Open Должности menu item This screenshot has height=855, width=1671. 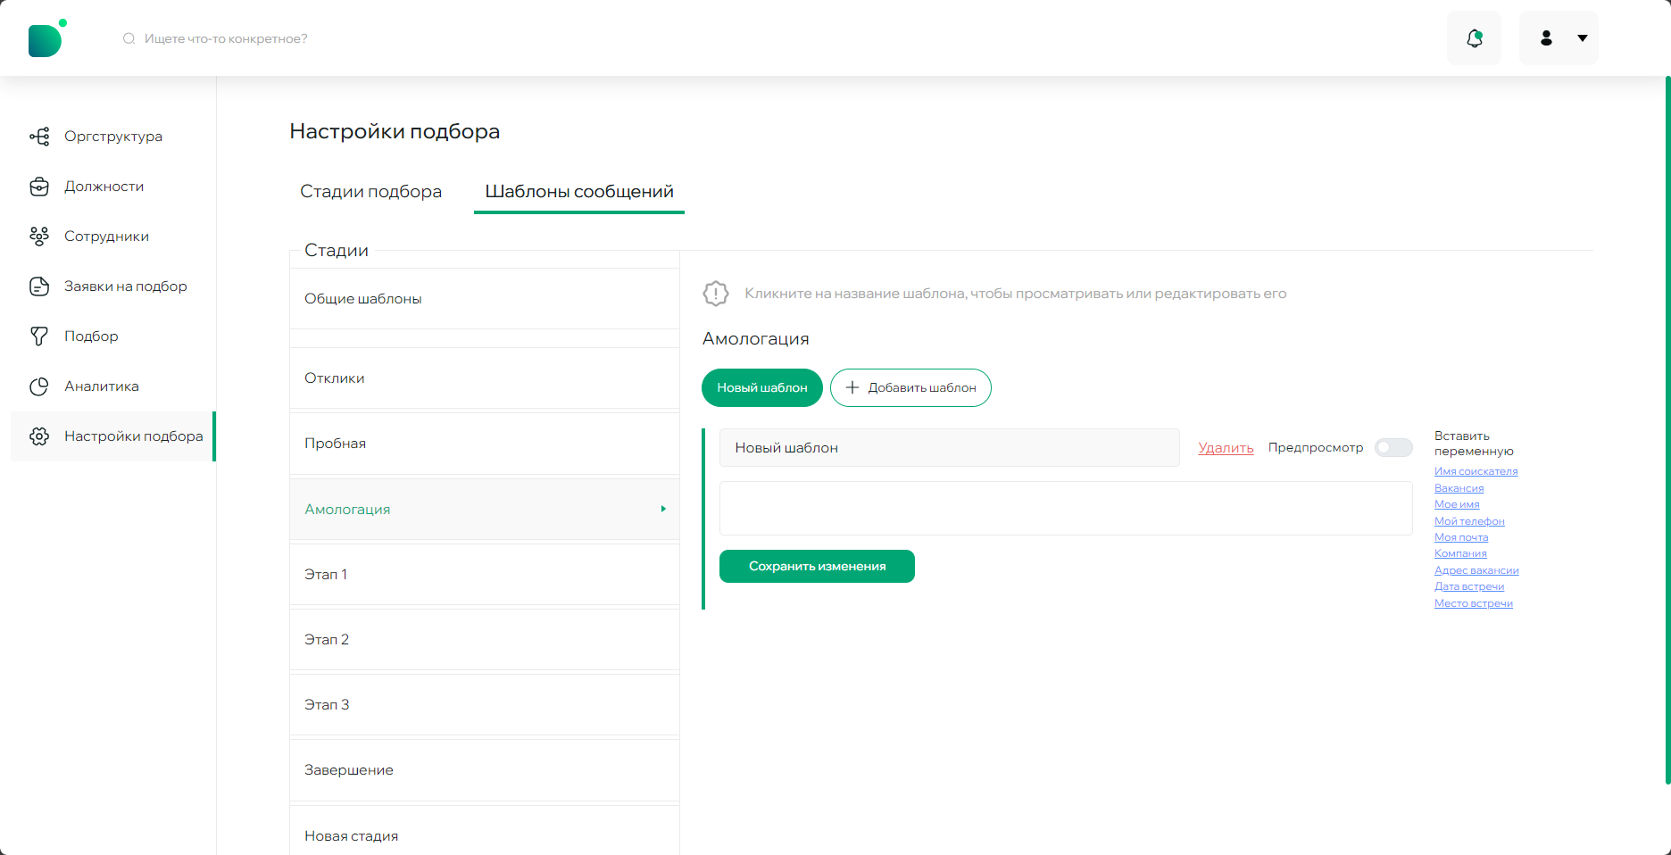tap(104, 187)
